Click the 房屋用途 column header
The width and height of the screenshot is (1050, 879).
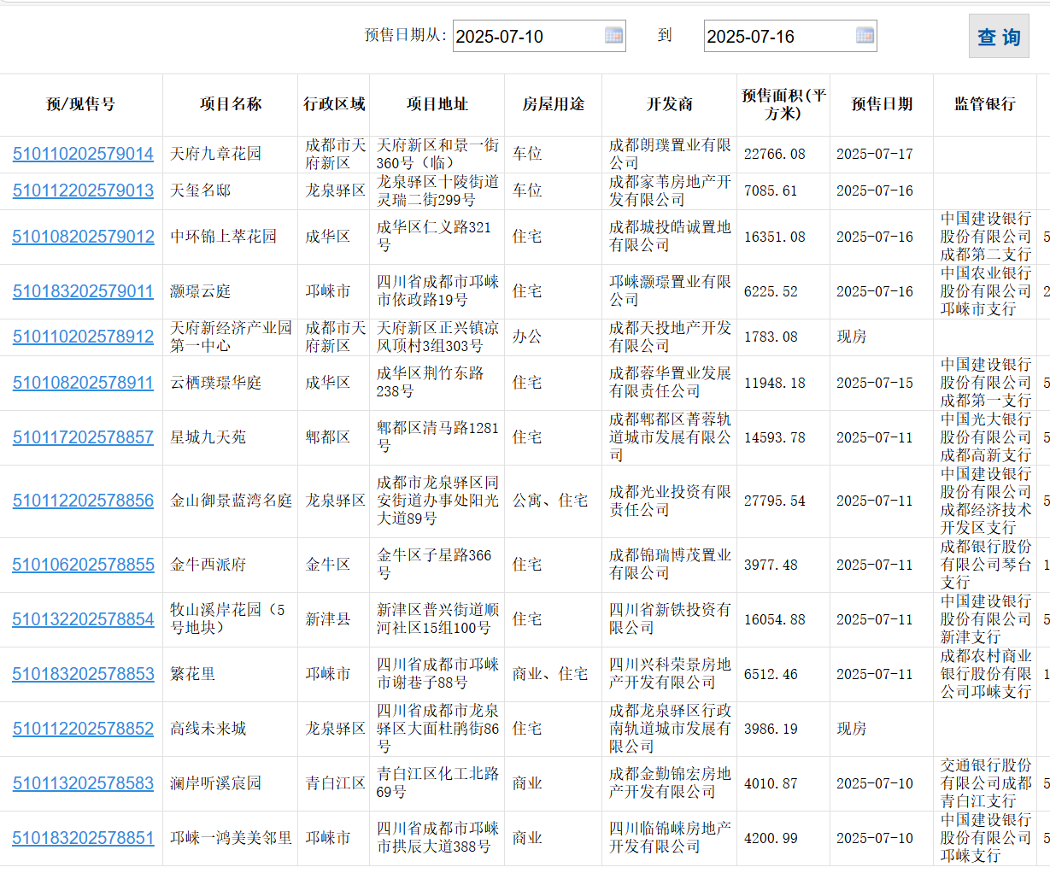(554, 104)
